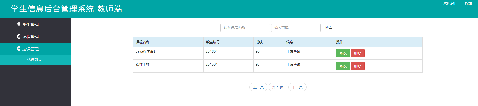Select the 软件工程 course name cell
The width and height of the screenshot is (478, 106).
[x=168, y=66]
